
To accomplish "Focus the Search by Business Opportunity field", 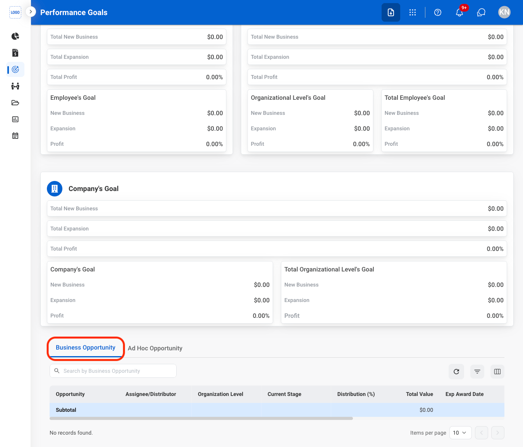I will 113,371.
